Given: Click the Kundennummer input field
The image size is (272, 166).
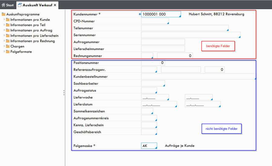Looking at the screenshot, I should [161, 14].
